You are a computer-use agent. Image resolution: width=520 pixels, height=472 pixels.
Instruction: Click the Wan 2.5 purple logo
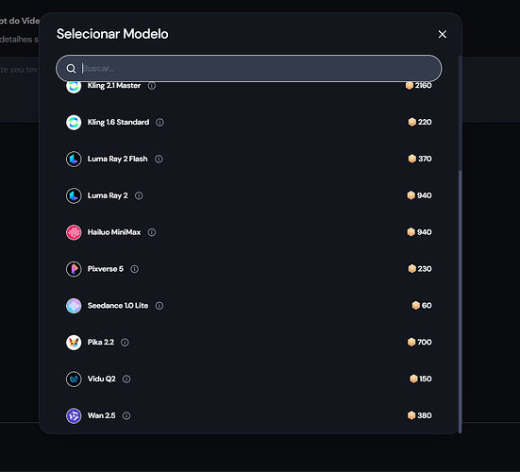point(74,415)
